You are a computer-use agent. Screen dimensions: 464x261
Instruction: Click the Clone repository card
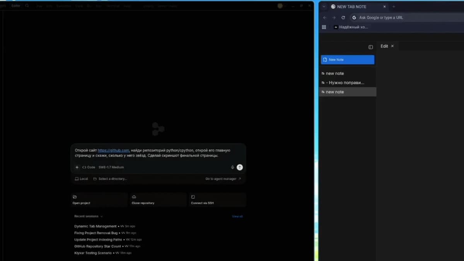(x=158, y=200)
